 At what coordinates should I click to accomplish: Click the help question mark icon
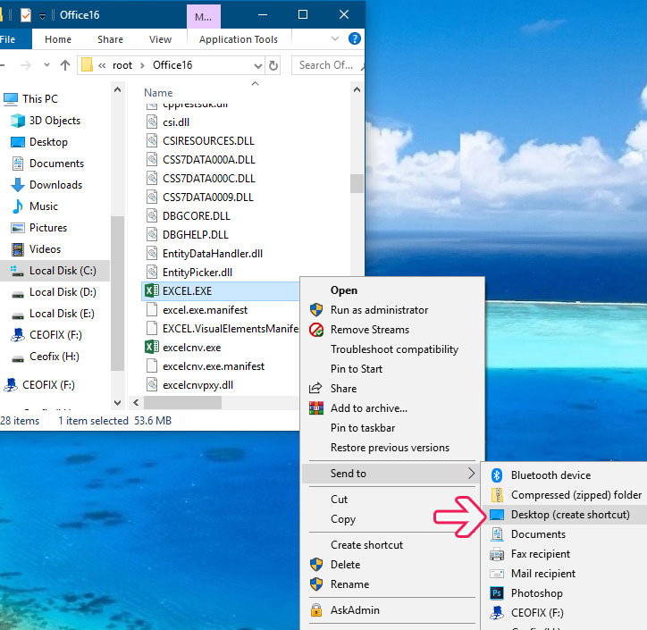coord(355,38)
